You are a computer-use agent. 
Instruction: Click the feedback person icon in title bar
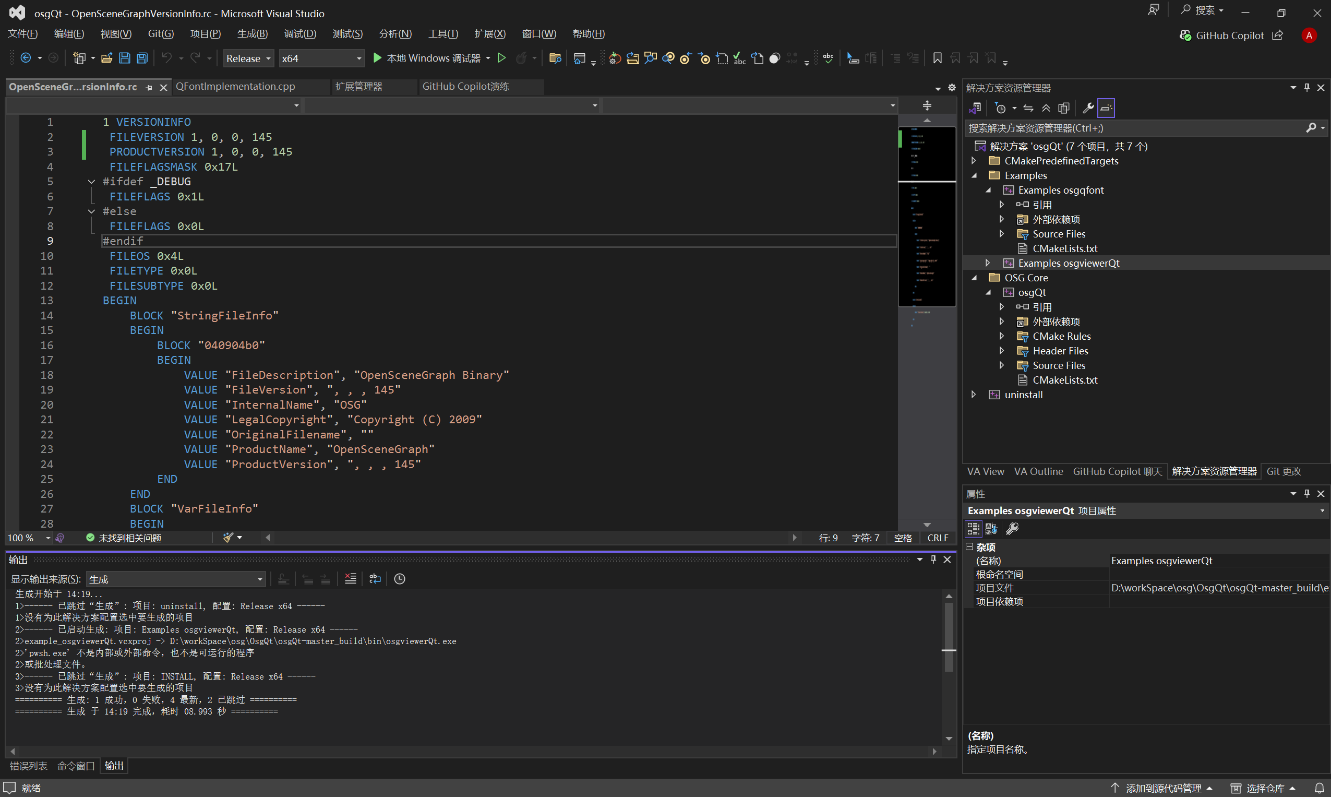coord(1153,10)
